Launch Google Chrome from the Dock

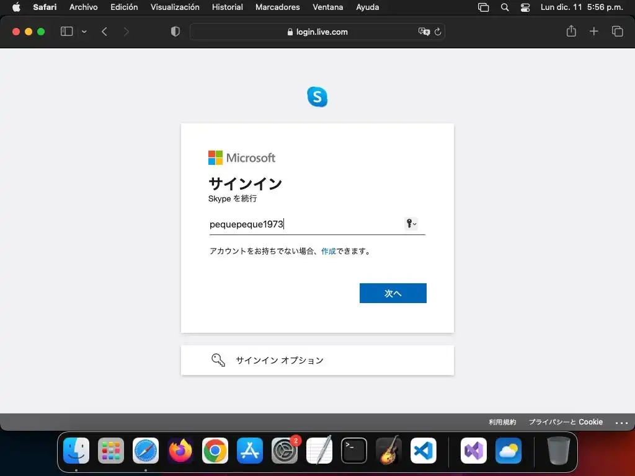pos(215,451)
